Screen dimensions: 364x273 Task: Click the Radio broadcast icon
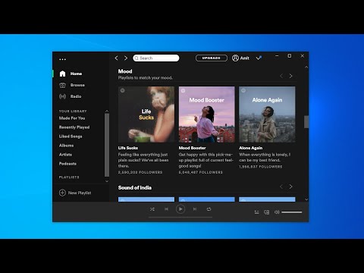point(62,96)
